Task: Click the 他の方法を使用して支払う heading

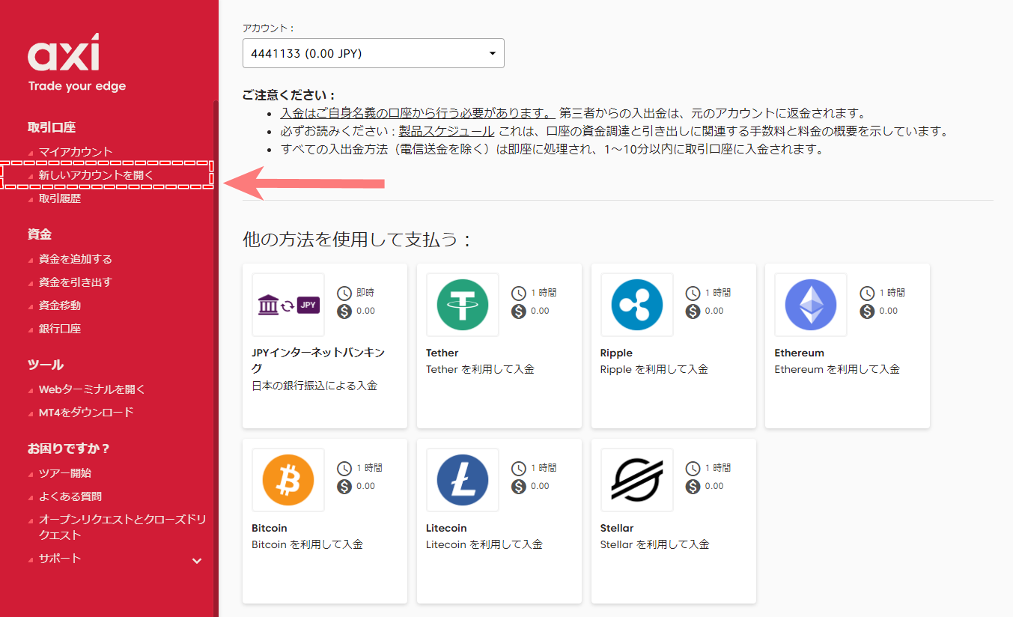Action: [358, 240]
